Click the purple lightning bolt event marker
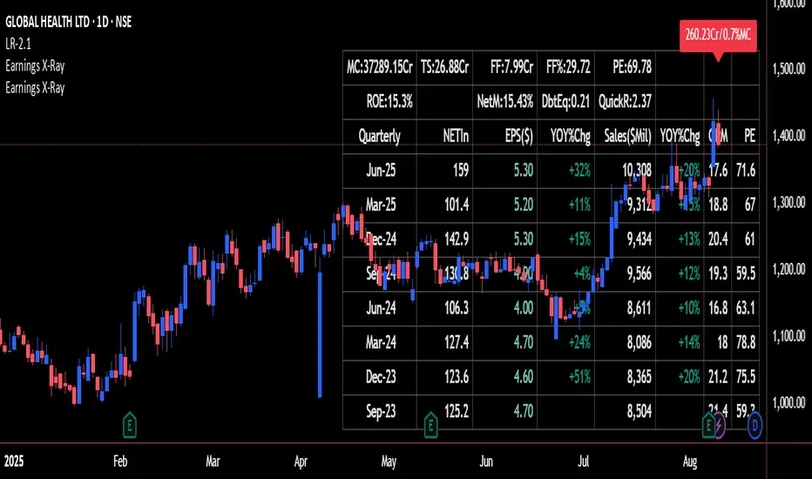Screen dimensions: 812x479 [720, 426]
